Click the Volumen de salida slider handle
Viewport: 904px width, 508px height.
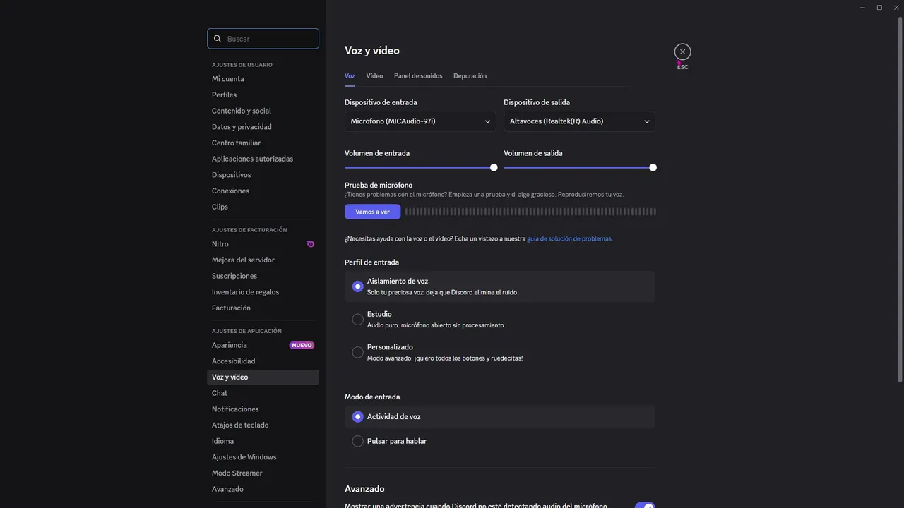point(653,167)
